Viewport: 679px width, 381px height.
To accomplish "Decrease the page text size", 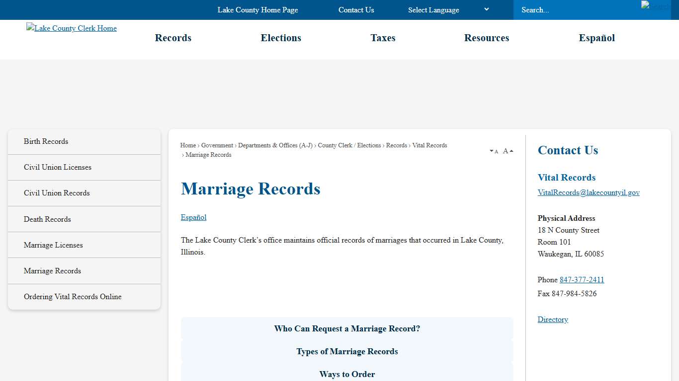I will [494, 152].
